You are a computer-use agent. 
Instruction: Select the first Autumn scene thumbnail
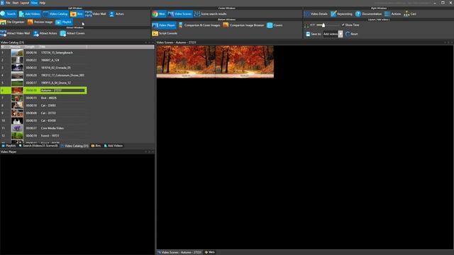point(186,62)
